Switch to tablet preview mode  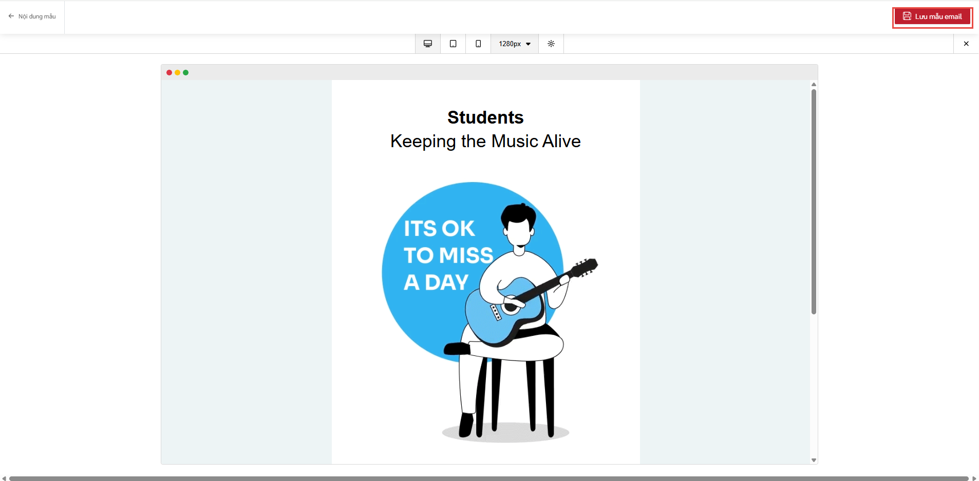tap(453, 44)
